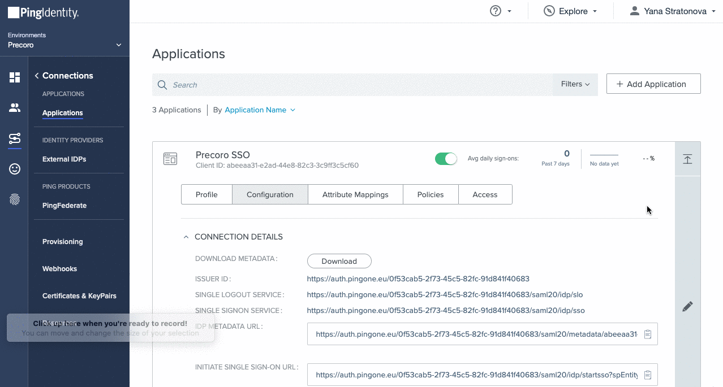Go back using Connections chevron
This screenshot has width=723, height=387.
click(37, 76)
